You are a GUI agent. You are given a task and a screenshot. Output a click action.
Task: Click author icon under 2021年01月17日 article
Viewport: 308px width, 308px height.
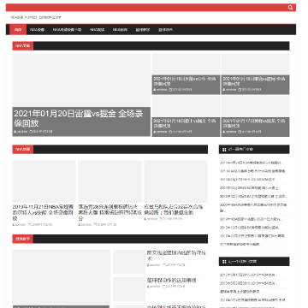point(224,132)
